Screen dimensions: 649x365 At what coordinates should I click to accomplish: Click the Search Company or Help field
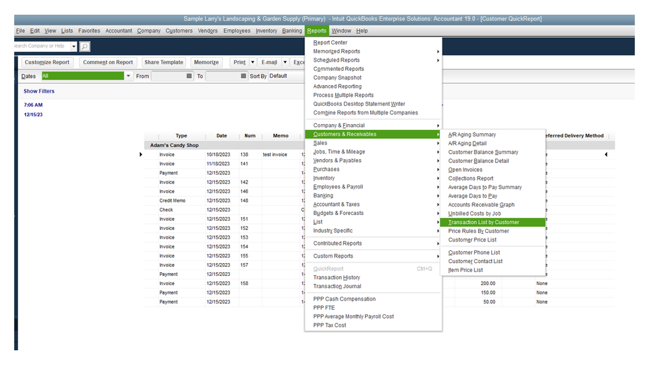point(42,46)
